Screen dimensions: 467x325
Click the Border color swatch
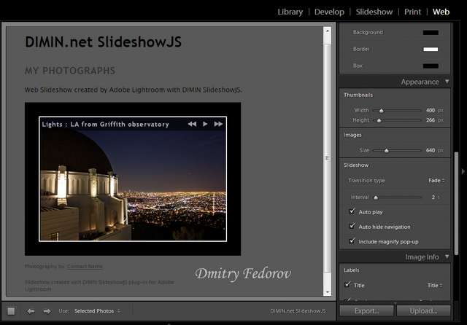[x=431, y=49]
